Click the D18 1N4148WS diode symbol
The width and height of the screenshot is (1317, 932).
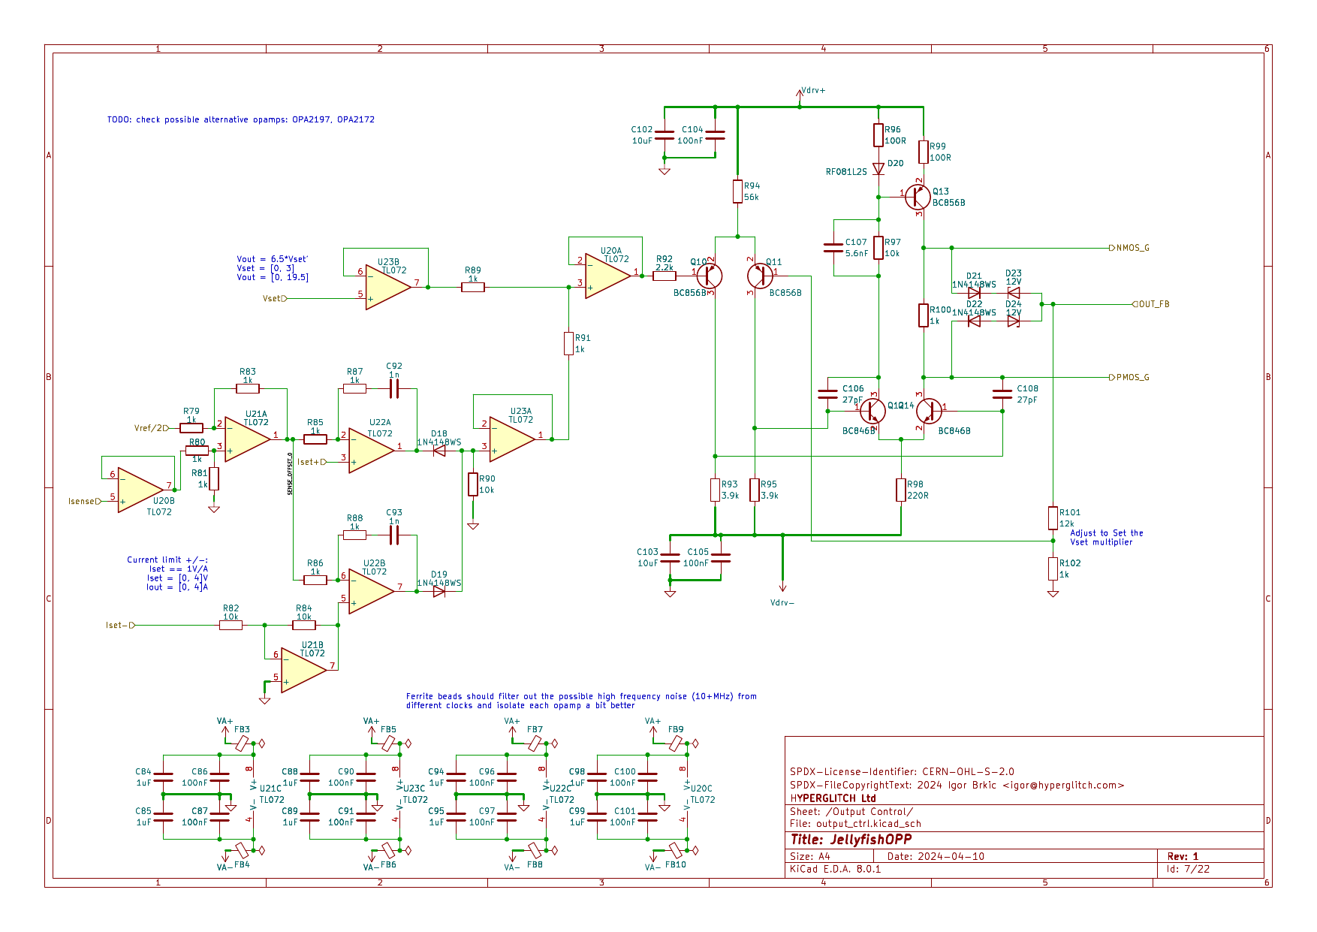coord(439,451)
